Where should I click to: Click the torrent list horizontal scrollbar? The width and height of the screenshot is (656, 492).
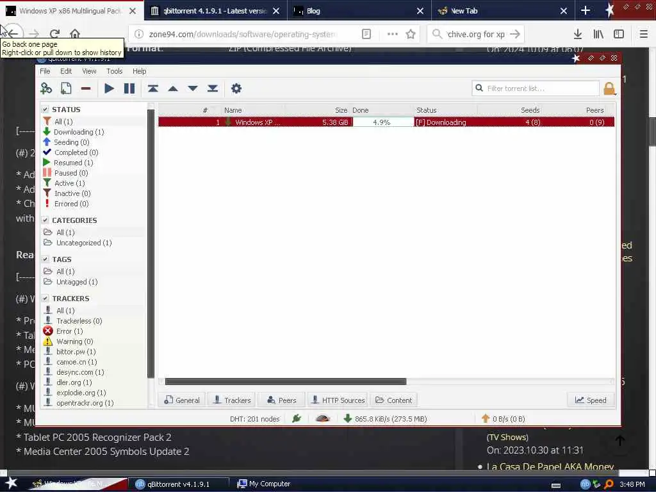pyautogui.click(x=285, y=382)
